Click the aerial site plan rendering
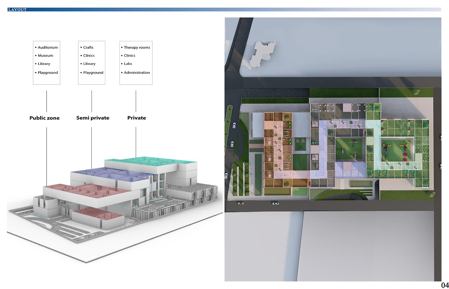The image size is (449, 289). [333, 149]
